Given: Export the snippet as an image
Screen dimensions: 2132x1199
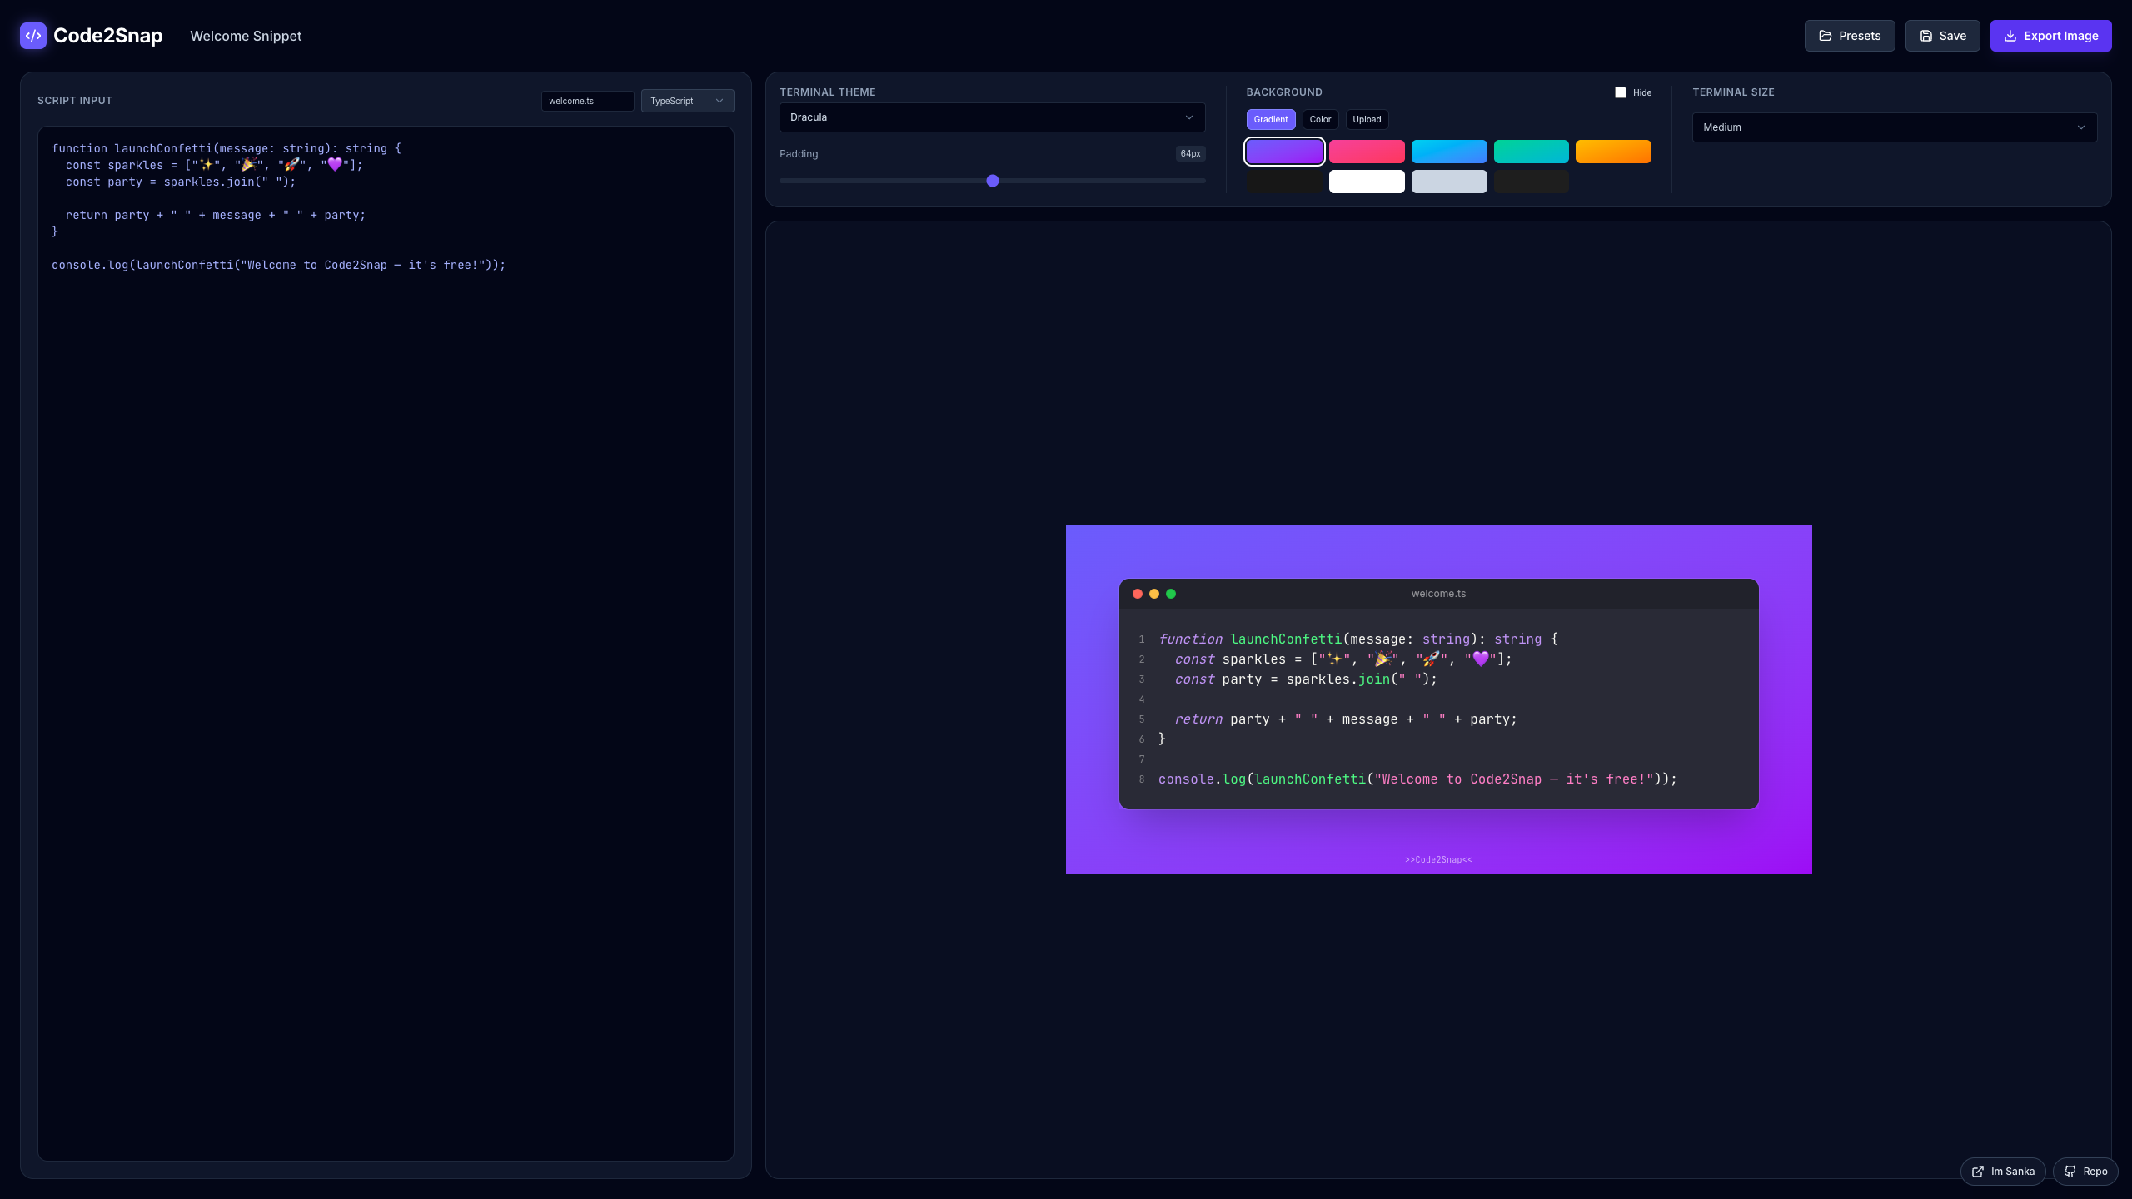Looking at the screenshot, I should pos(2050,36).
